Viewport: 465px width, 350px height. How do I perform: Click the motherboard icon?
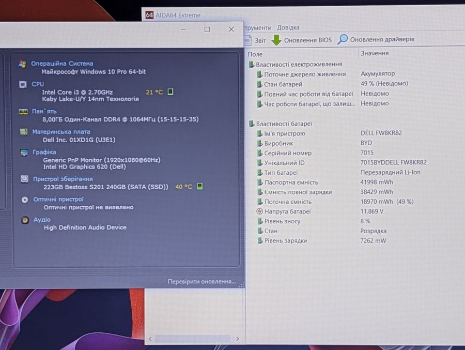[23, 132]
